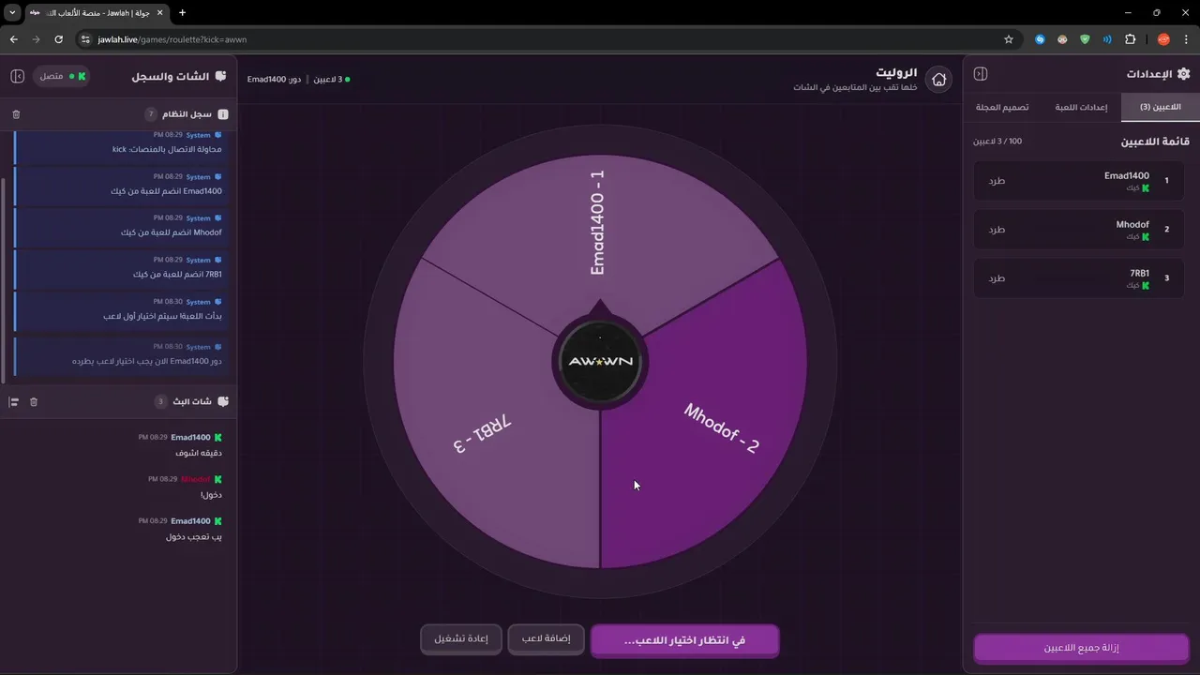The height and width of the screenshot is (675, 1200).
Task: Open the blue Shazam browser extension
Action: pyautogui.click(x=1040, y=39)
